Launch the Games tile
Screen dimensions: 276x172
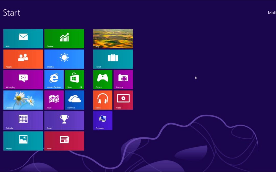(x=103, y=80)
